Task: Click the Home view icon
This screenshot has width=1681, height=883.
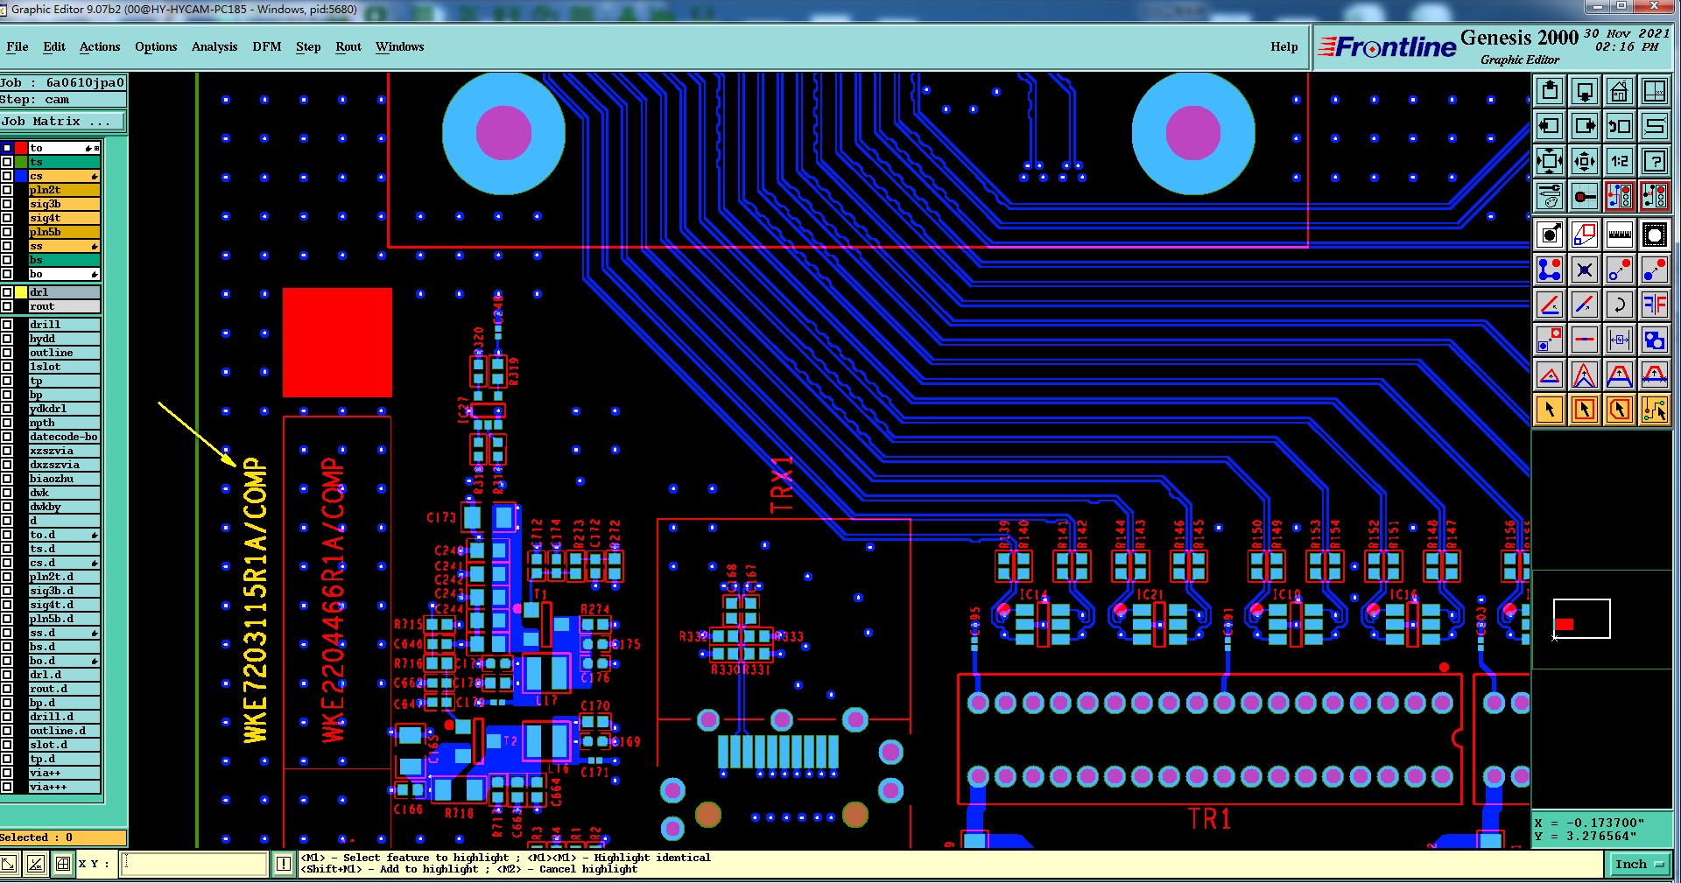Action: pyautogui.click(x=1620, y=91)
